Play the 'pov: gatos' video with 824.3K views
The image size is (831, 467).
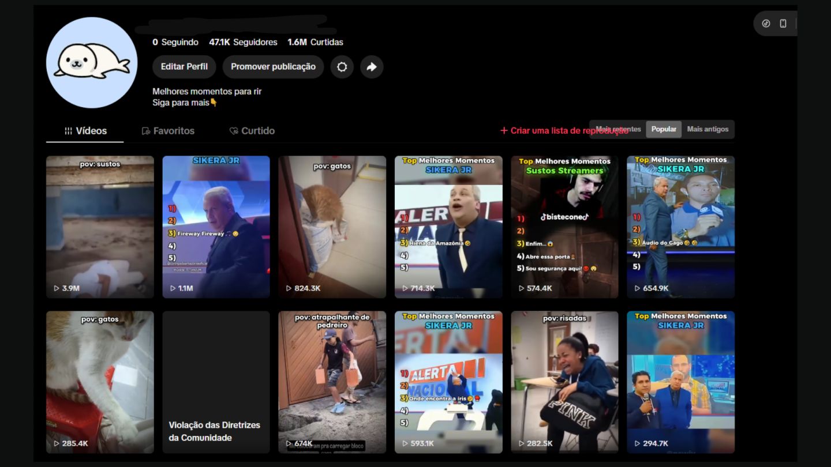[332, 227]
